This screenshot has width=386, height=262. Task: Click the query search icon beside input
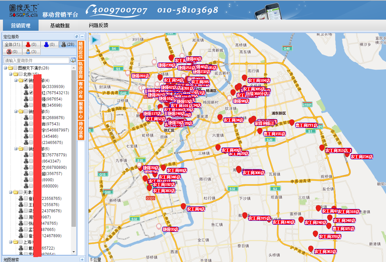pos(73,61)
